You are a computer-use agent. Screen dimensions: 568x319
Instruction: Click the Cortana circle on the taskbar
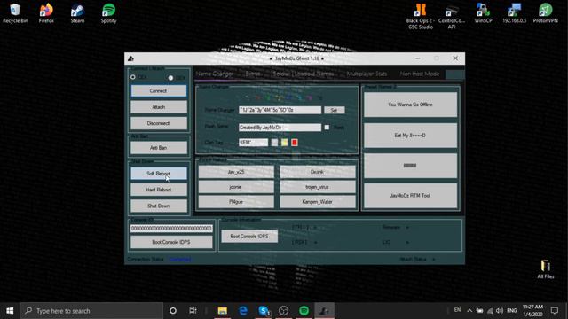coord(173,311)
